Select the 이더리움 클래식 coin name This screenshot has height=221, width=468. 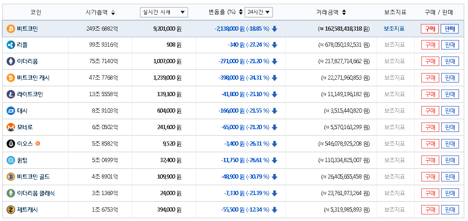pyautogui.click(x=36, y=193)
